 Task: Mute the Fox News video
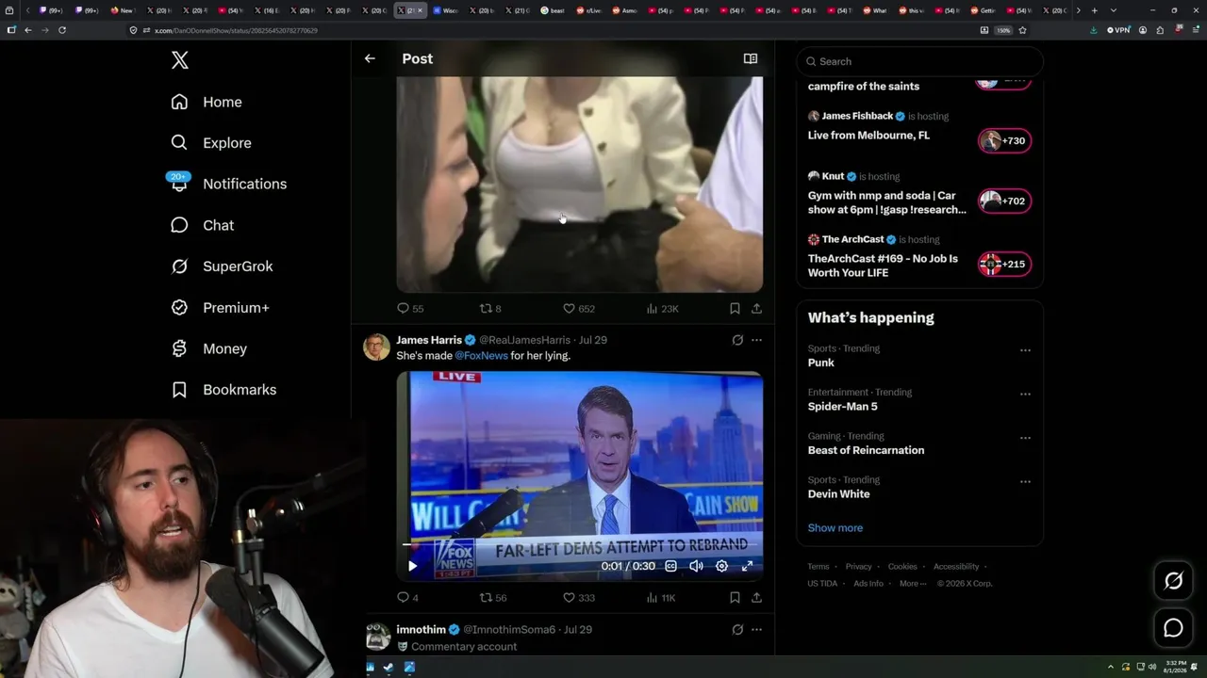[x=696, y=566]
